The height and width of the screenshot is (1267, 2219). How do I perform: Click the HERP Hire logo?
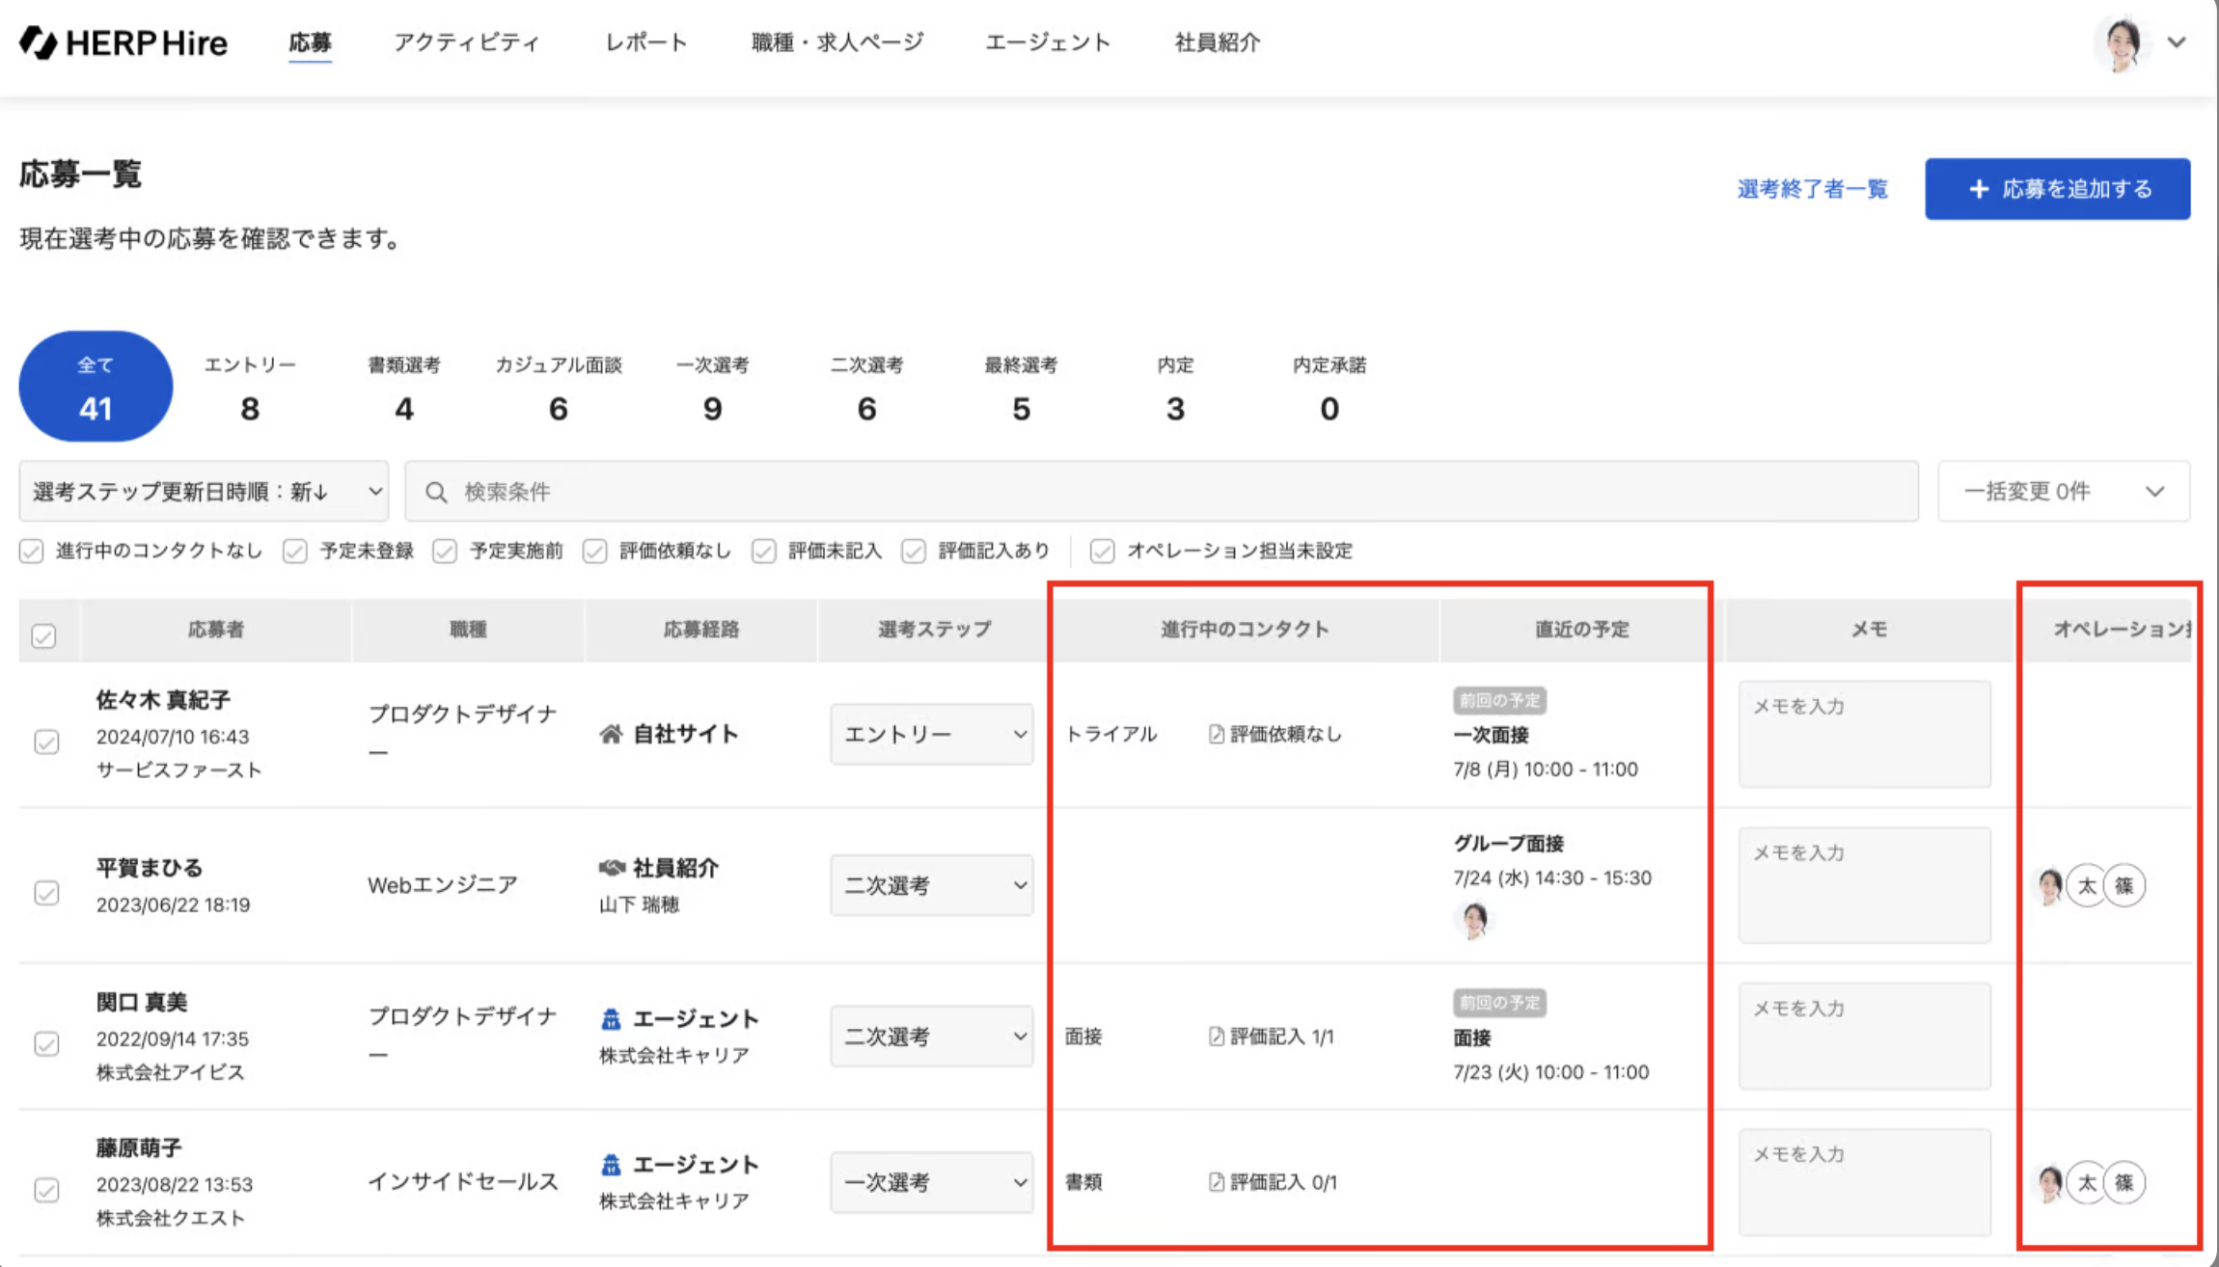pyautogui.click(x=123, y=42)
